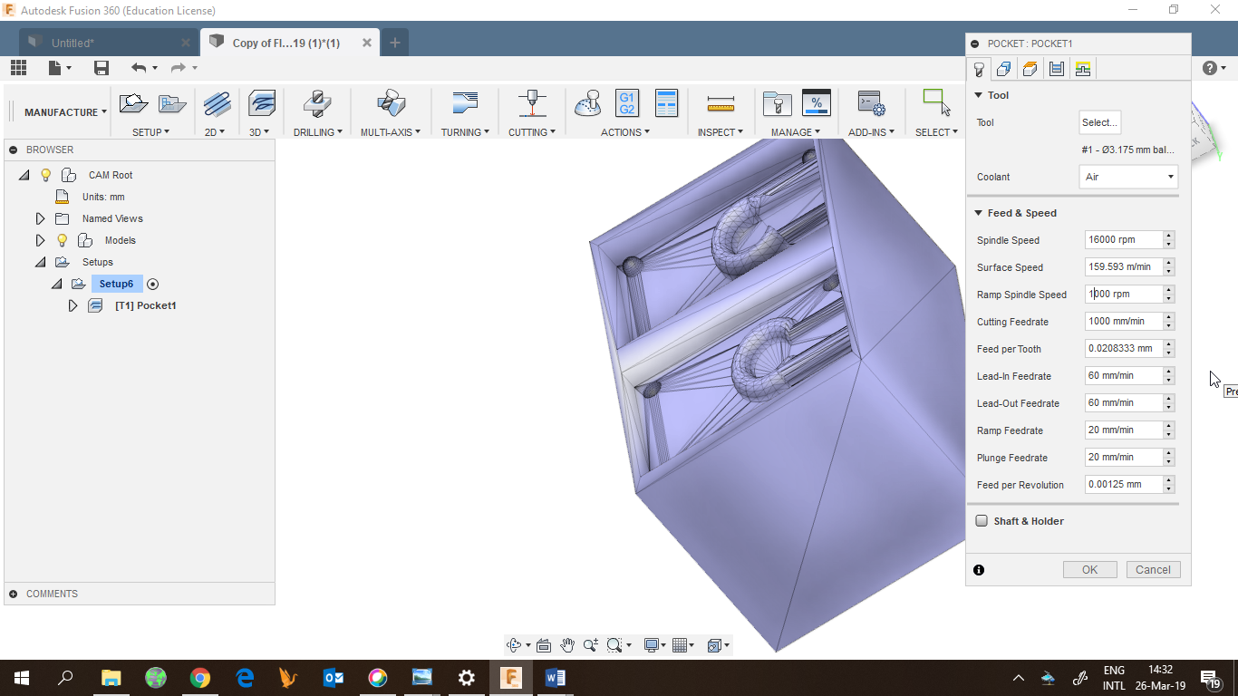Collapse the Setups tree node
This screenshot has height=696, width=1238.
40,262
